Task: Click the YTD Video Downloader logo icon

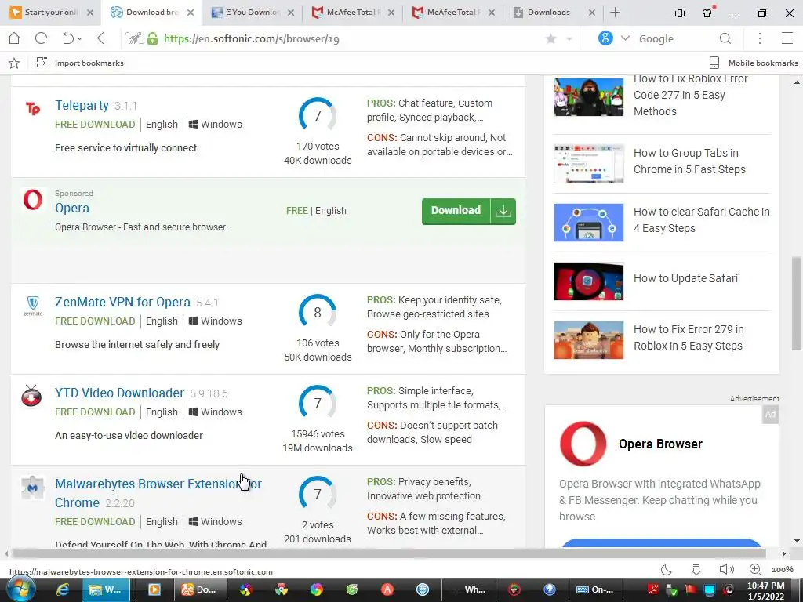Action: click(x=31, y=396)
